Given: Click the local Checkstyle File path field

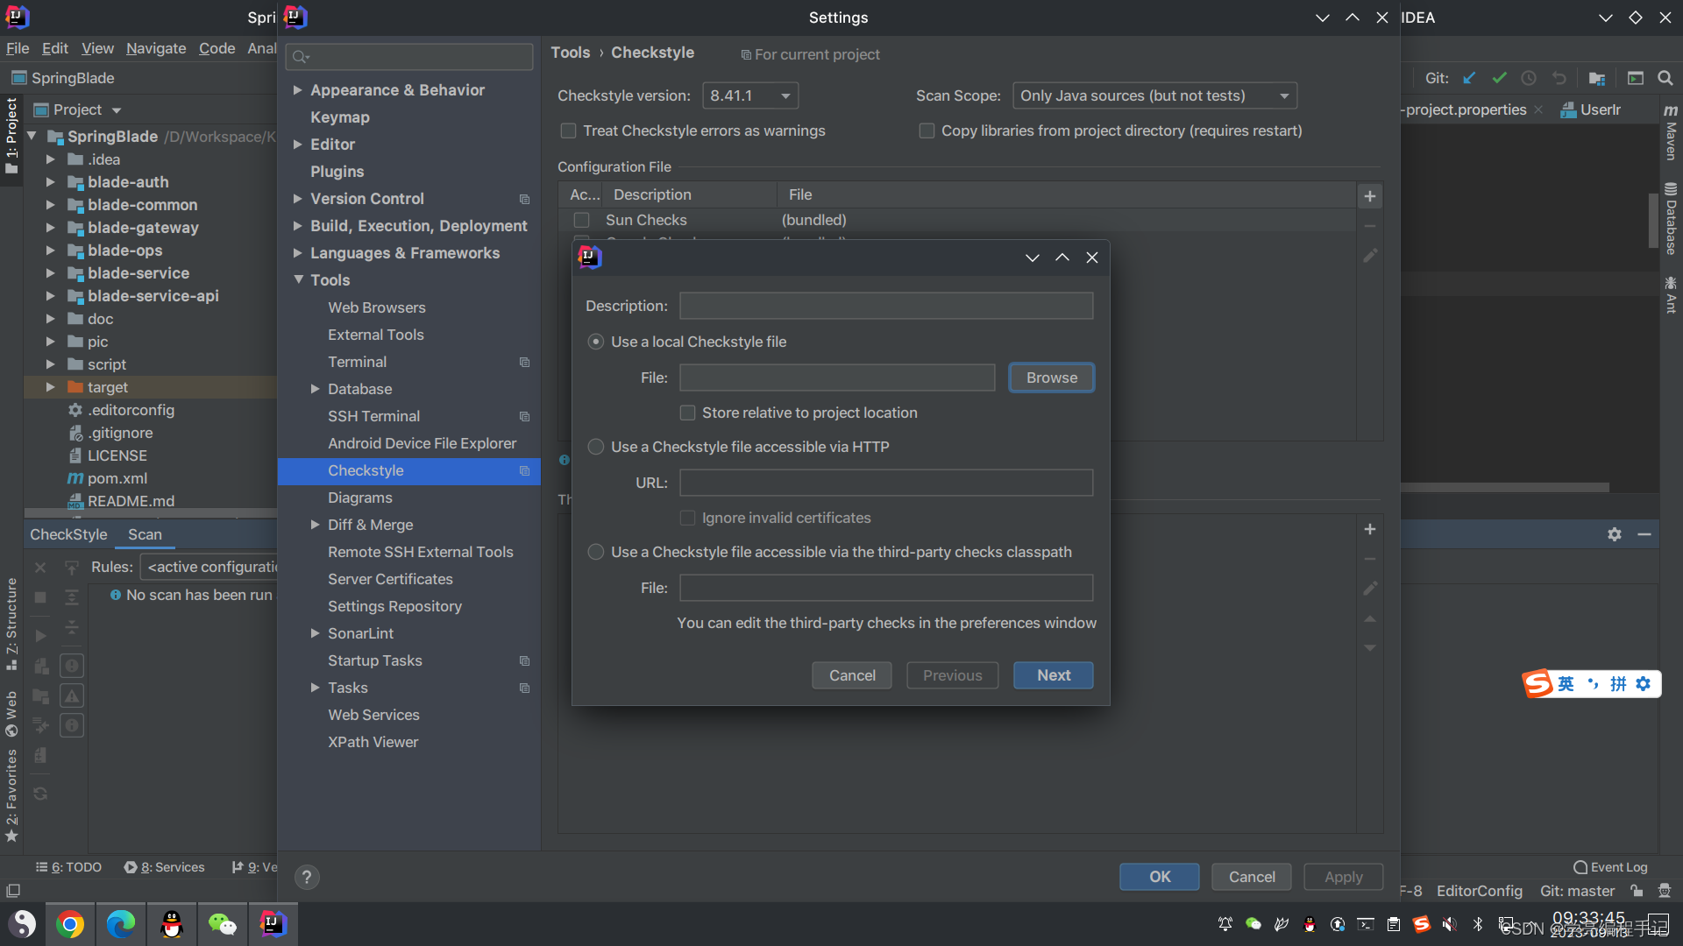Looking at the screenshot, I should [837, 378].
